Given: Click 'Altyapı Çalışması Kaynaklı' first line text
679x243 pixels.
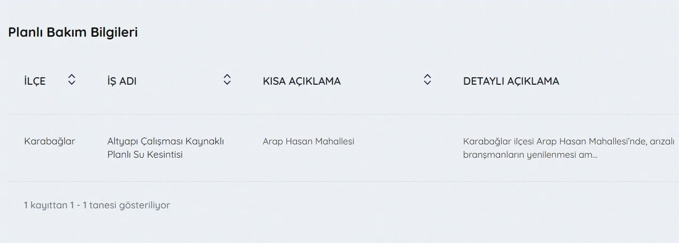Looking at the screenshot, I should pyautogui.click(x=166, y=141).
